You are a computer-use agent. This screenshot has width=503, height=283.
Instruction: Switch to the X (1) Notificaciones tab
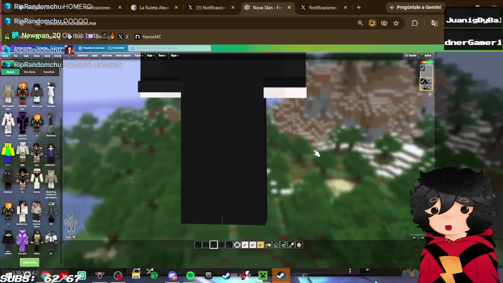[x=211, y=7]
